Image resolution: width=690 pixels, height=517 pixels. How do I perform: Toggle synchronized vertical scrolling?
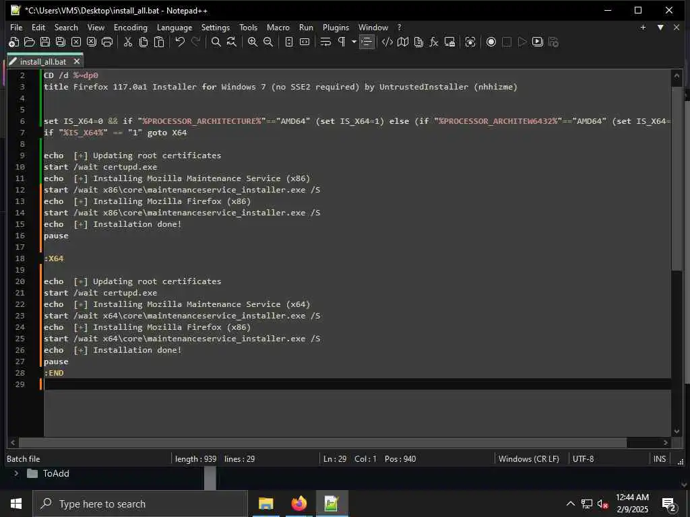point(289,42)
